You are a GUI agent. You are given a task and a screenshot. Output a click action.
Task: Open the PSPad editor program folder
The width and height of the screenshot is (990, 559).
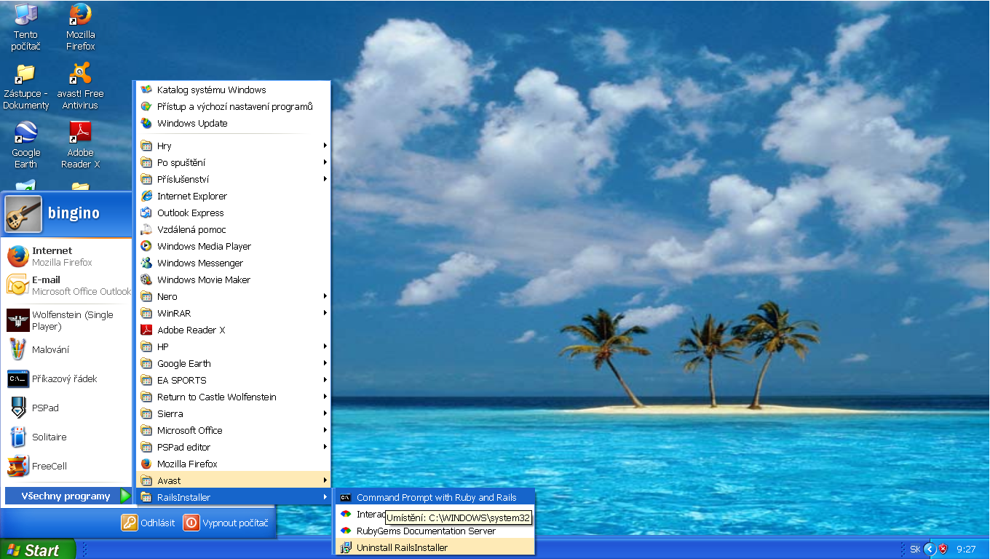coord(234,447)
